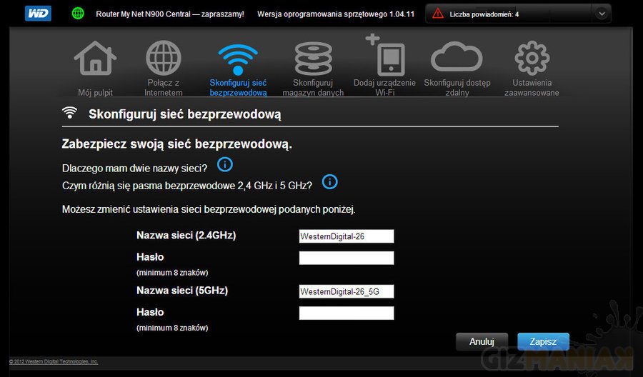The height and width of the screenshot is (377, 643).
Task: Click info icon next to 2,4 GHz i 5 GHz question
Action: pyautogui.click(x=329, y=183)
